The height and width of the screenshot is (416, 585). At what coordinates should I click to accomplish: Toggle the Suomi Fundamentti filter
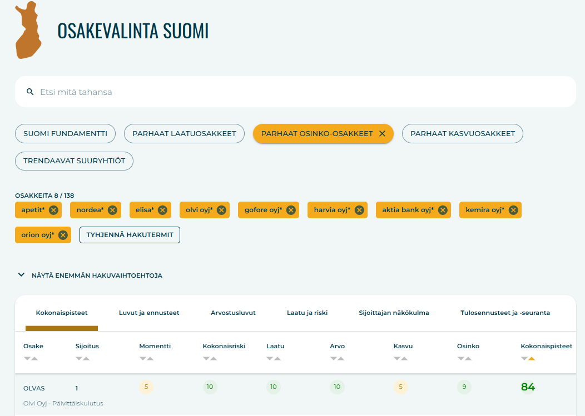pyautogui.click(x=65, y=133)
